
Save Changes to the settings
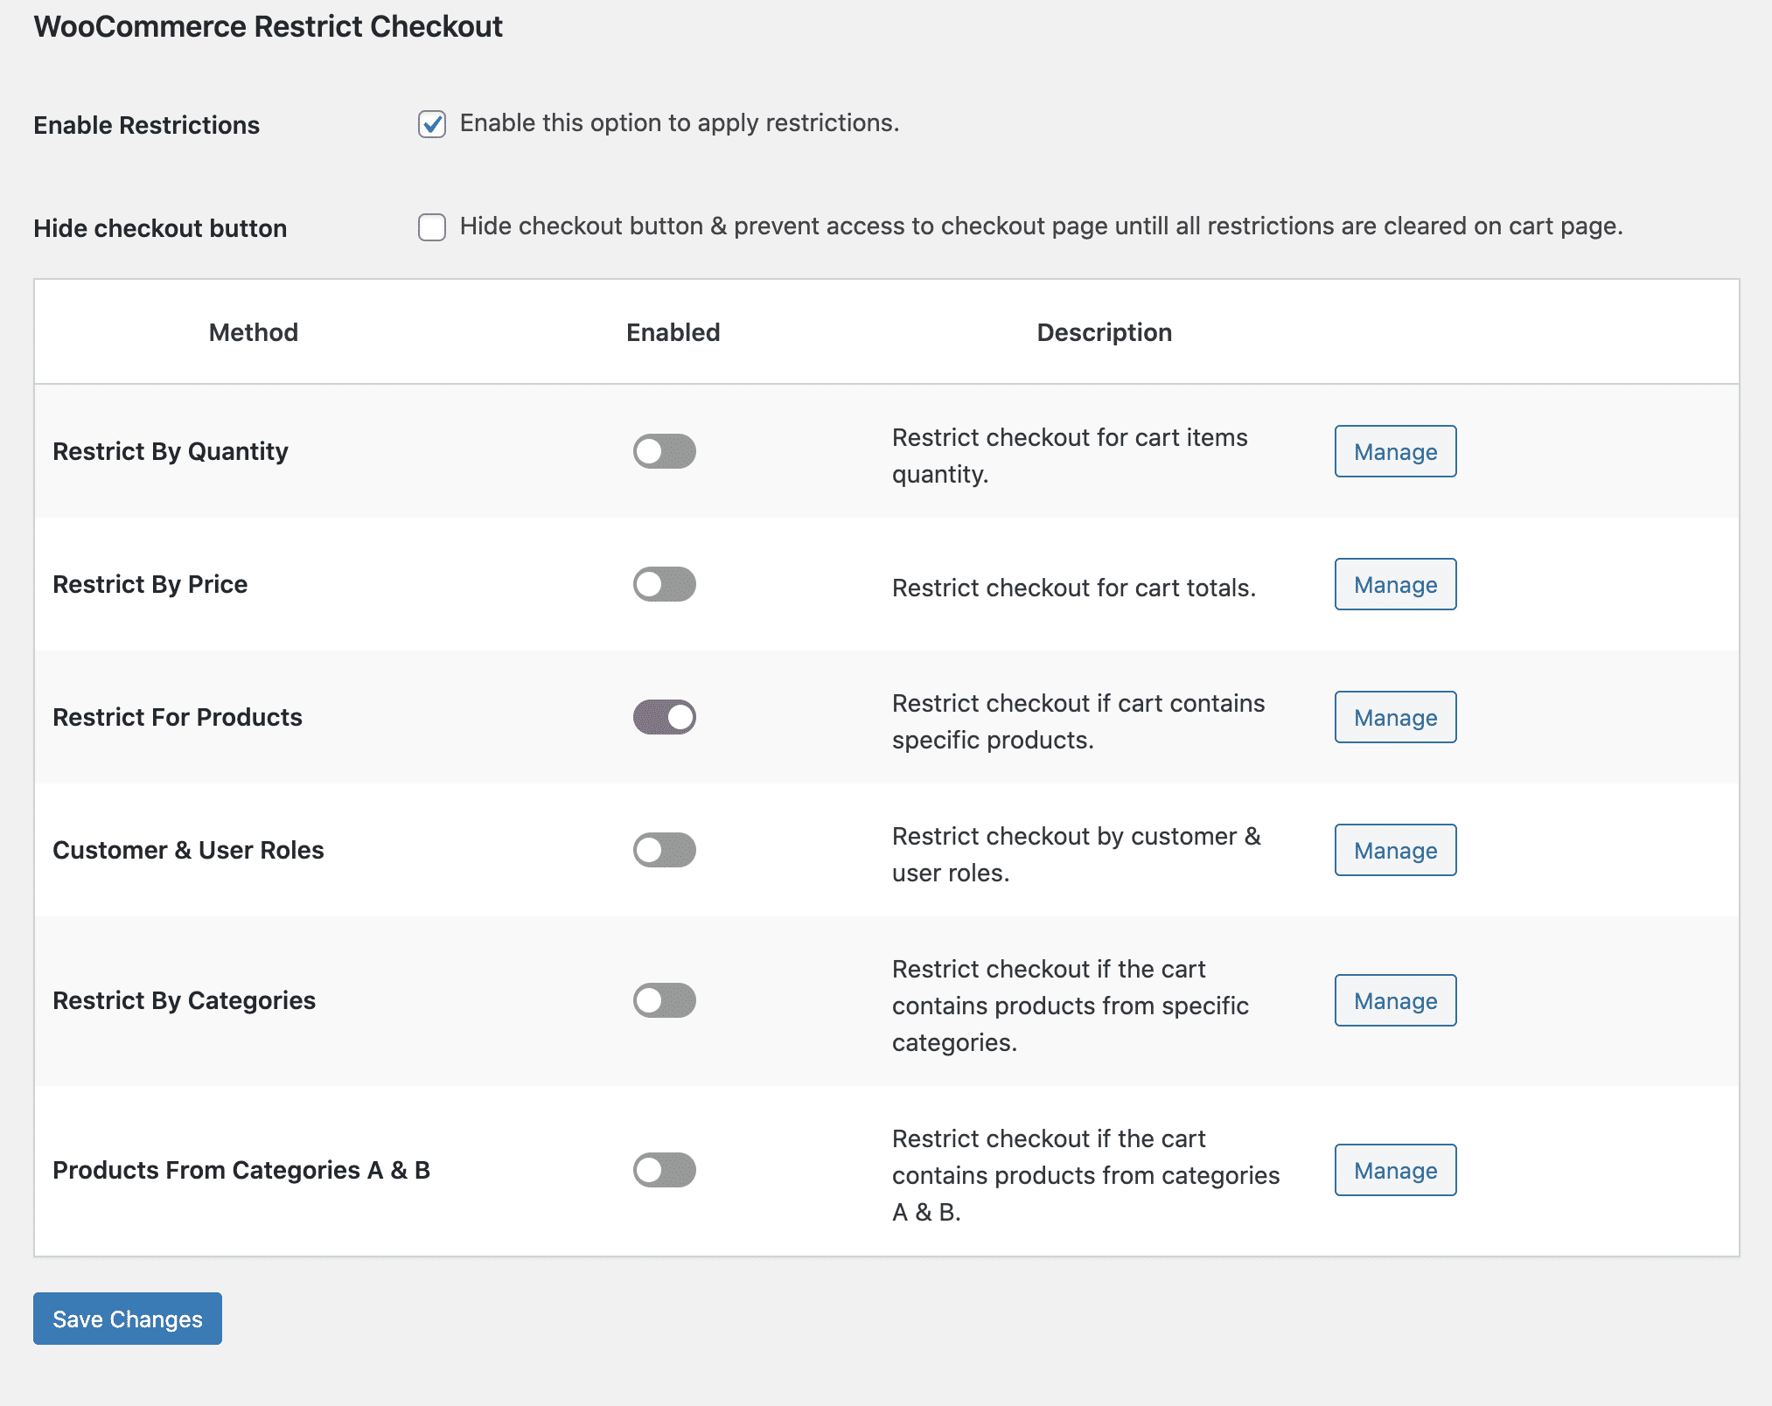pos(128,1319)
